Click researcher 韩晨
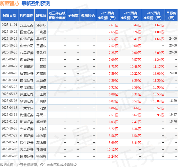This screenshot has width=178, height=167. (43, 60)
